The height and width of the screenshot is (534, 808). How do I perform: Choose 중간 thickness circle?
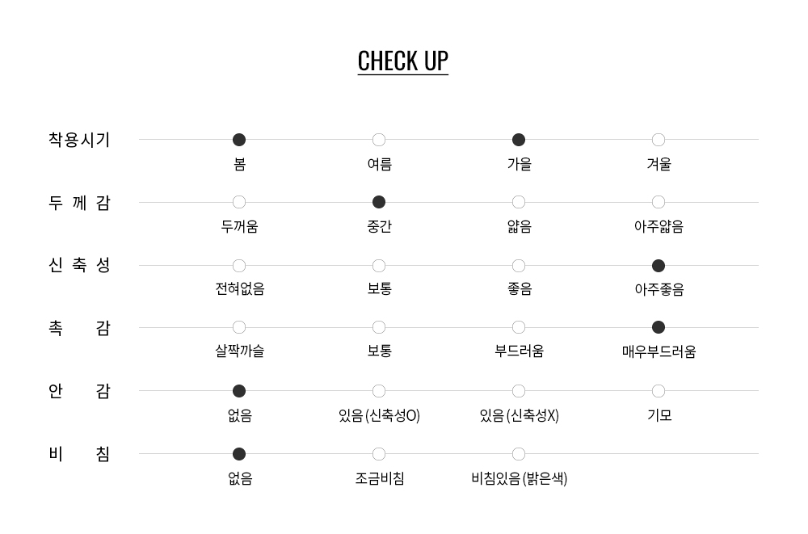(x=379, y=202)
